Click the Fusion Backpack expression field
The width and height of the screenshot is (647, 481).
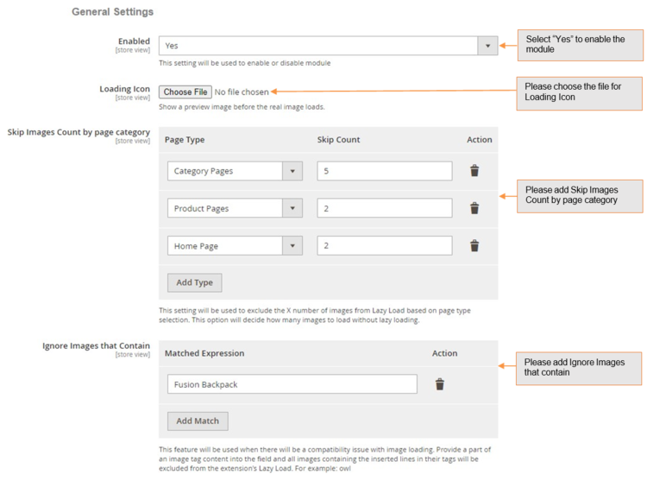click(292, 384)
